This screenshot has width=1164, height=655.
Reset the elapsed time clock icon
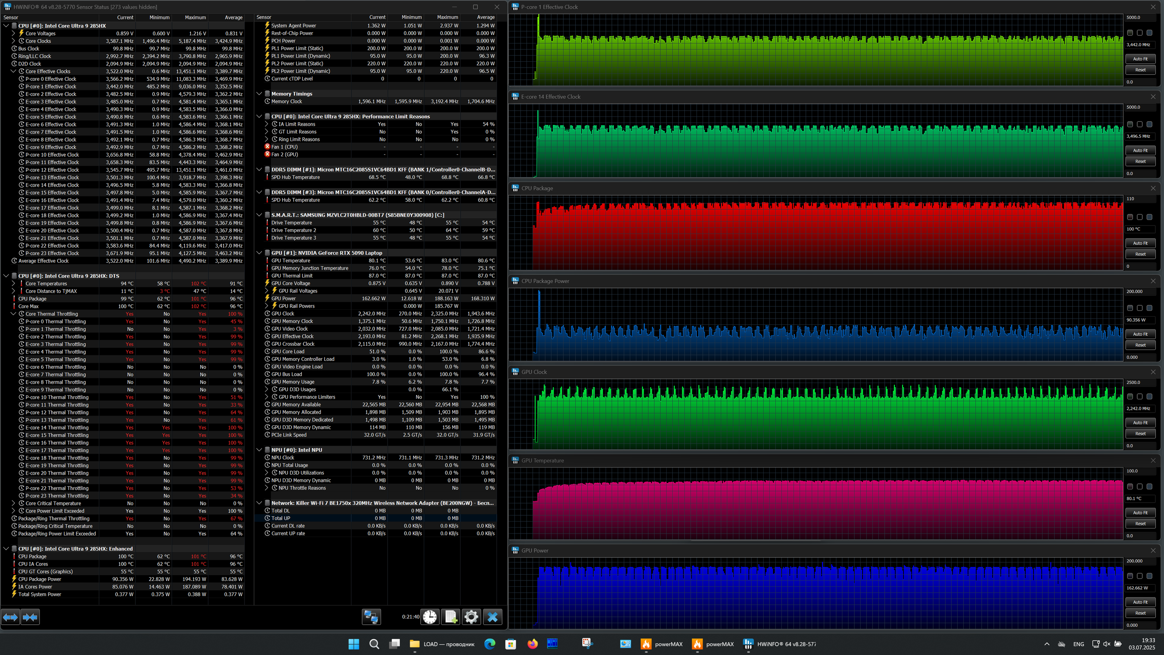click(430, 617)
